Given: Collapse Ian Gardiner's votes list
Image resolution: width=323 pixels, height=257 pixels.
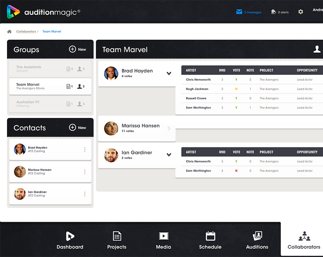Looking at the screenshot, I should pos(169,155).
